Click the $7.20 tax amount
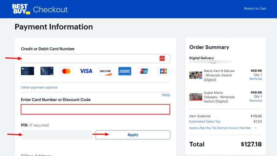277x156 pixels. click(258, 122)
